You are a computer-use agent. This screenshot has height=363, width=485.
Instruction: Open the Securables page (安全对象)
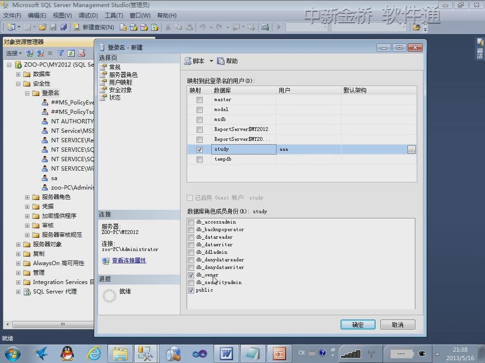coord(120,90)
